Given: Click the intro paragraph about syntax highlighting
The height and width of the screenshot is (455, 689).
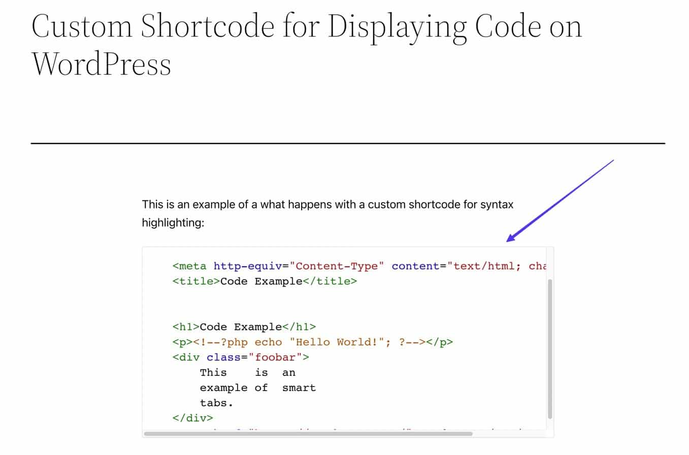Looking at the screenshot, I should (327, 214).
